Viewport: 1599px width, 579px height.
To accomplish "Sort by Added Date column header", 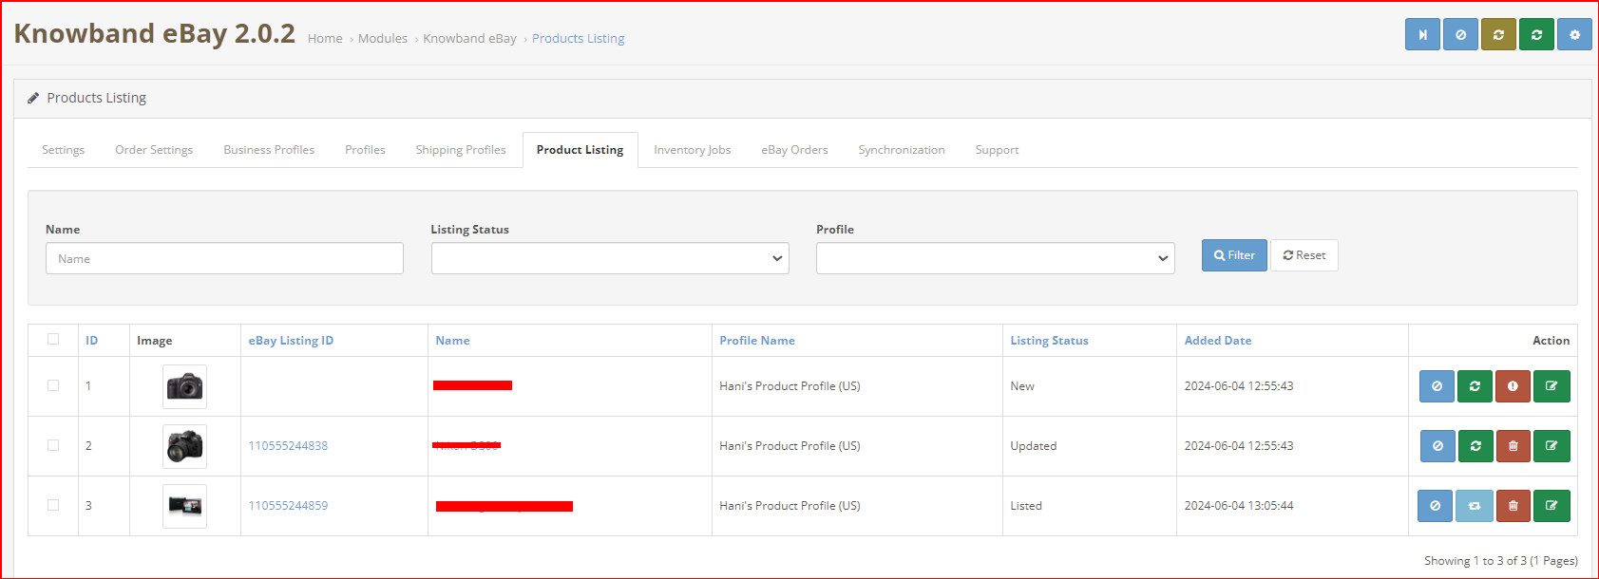I will (1218, 341).
